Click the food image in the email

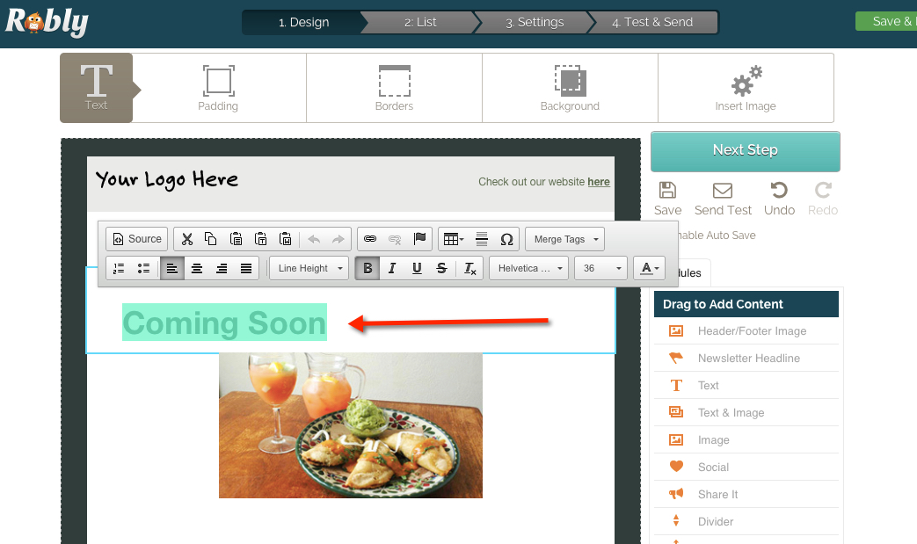tap(350, 425)
